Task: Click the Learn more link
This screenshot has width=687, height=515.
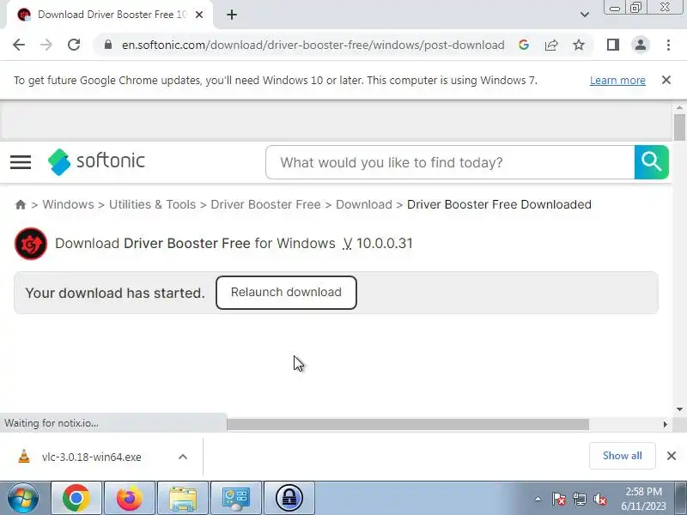Action: [x=617, y=81]
